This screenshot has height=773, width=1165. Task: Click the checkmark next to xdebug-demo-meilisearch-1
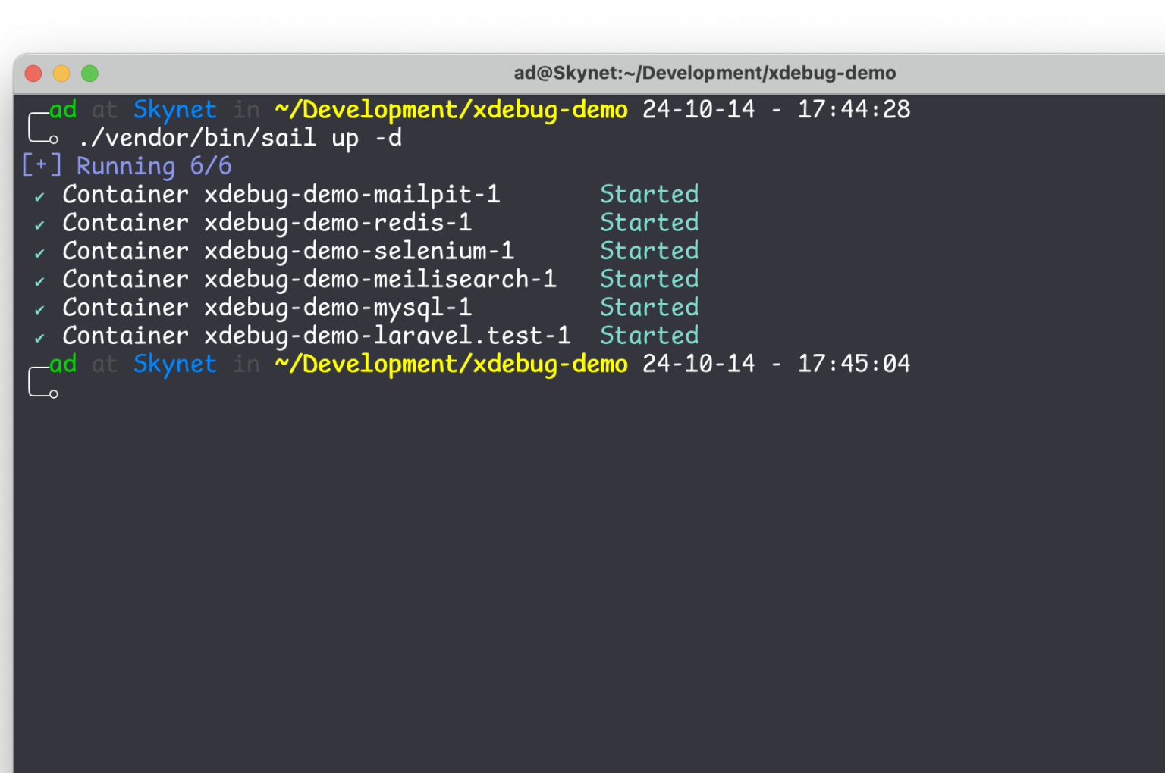pyautogui.click(x=39, y=279)
